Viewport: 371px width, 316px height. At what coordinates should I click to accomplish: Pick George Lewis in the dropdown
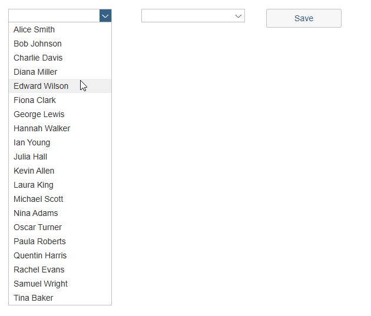tap(39, 114)
